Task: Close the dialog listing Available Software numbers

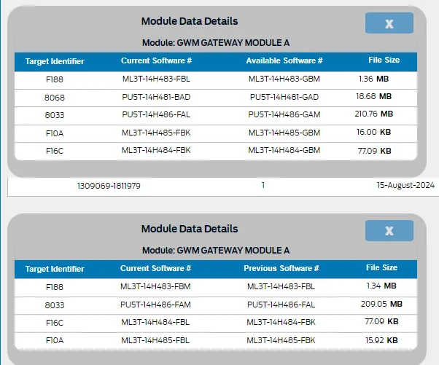Action: click(389, 23)
